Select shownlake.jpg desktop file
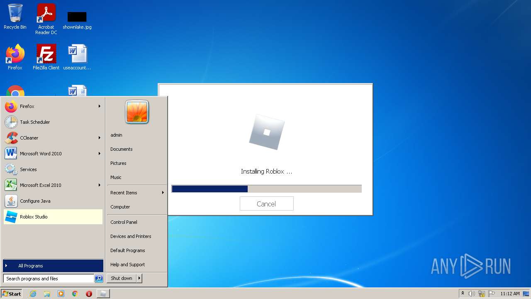Image resolution: width=531 pixels, height=299 pixels. 77,20
